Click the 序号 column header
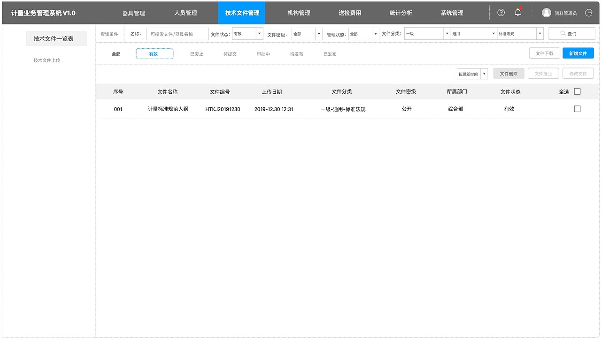Screen dimensions: 601x339 point(118,92)
